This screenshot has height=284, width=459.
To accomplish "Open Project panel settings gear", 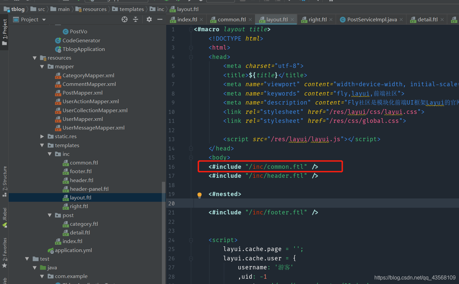I will (149, 19).
